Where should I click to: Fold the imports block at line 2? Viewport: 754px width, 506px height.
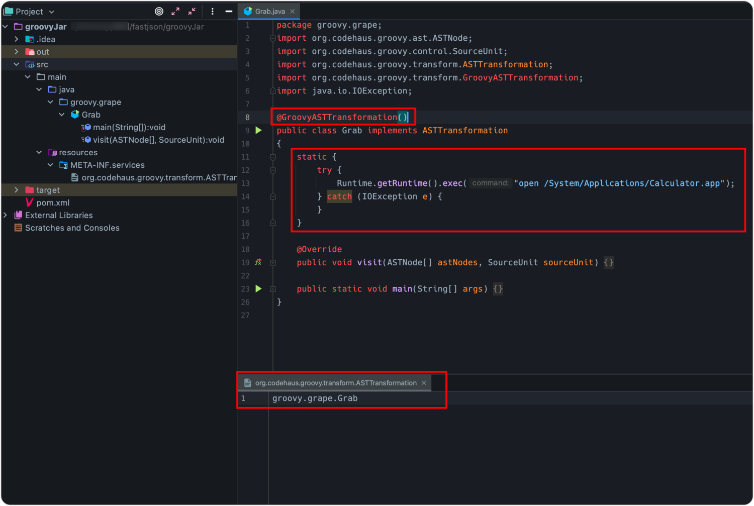[273, 38]
